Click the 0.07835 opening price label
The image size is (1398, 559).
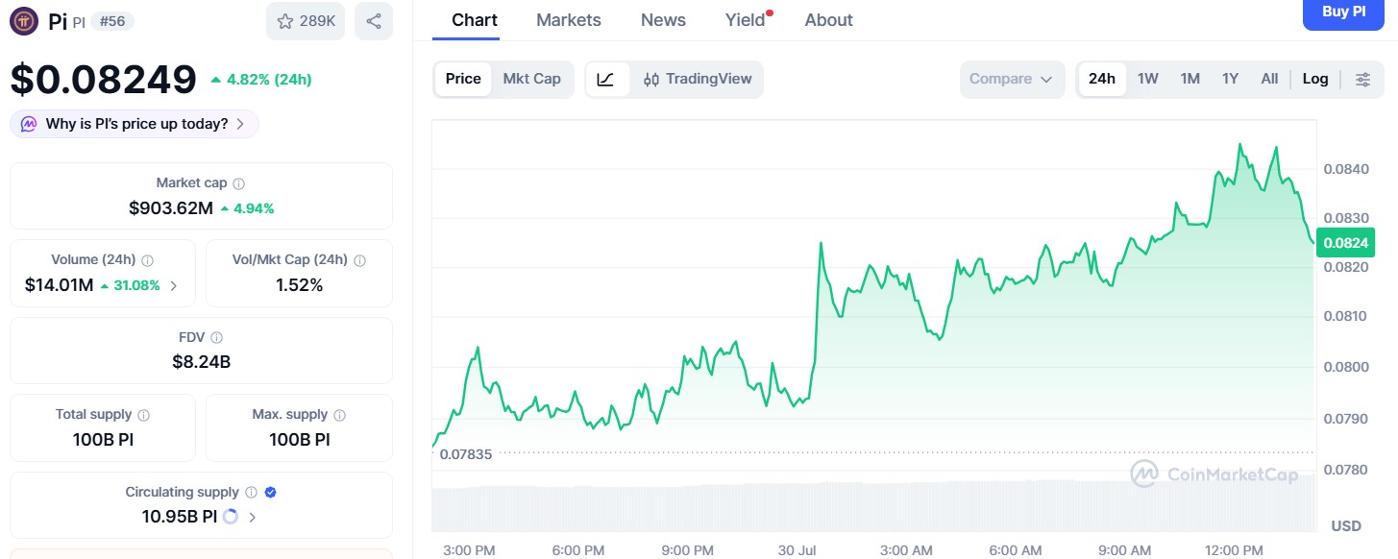coord(466,454)
